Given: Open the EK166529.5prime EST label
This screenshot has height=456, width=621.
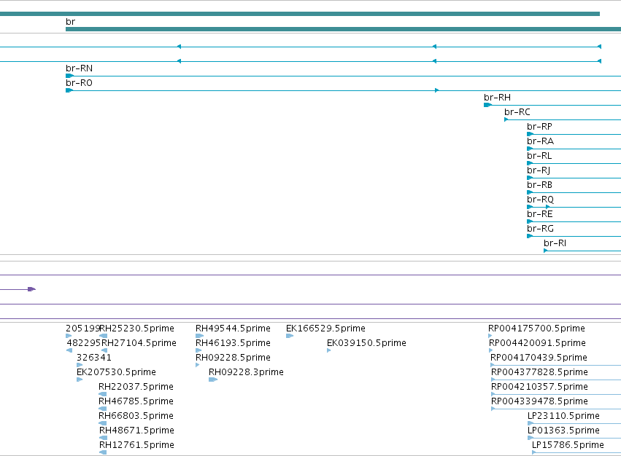Looking at the screenshot, I should tap(325, 329).
